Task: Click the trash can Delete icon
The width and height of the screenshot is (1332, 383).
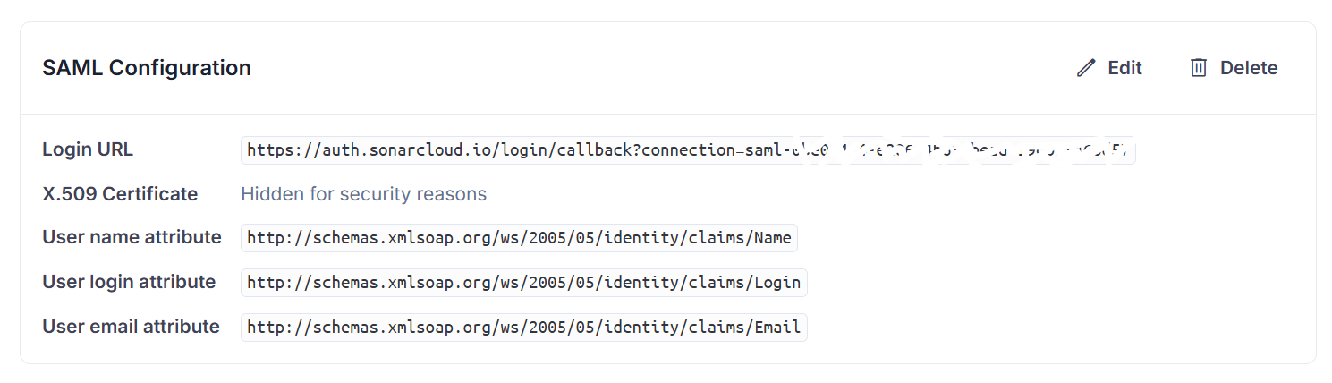Action: (1199, 68)
